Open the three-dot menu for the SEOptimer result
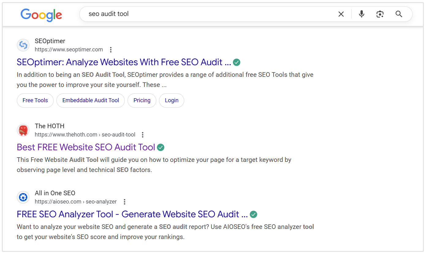This screenshot has height=254, width=426. click(x=111, y=49)
